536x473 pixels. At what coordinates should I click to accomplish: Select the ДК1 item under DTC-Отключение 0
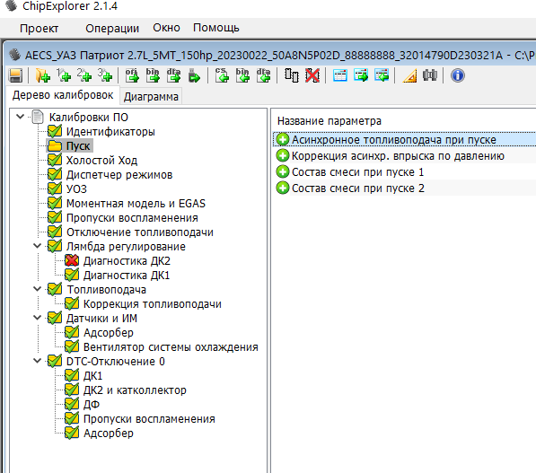click(92, 375)
